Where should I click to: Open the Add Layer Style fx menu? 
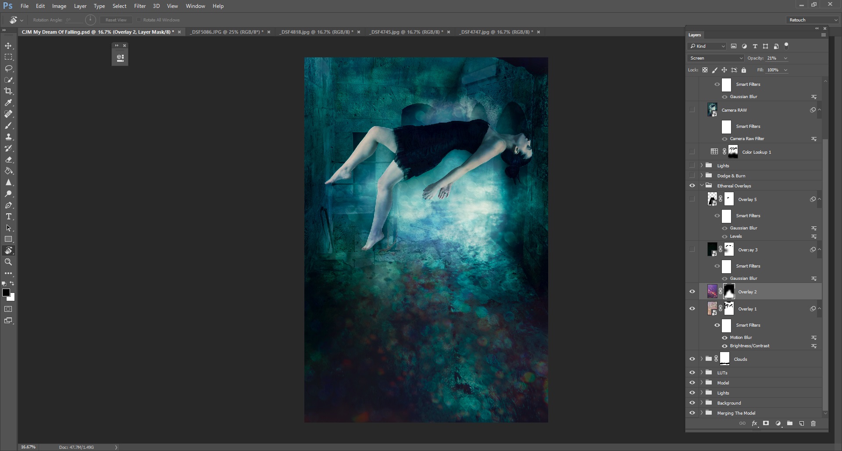pos(754,423)
